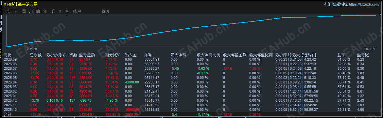Click the balance value 22253.17
The width and height of the screenshot is (383, 118).
pyautogui.click(x=152, y=82)
